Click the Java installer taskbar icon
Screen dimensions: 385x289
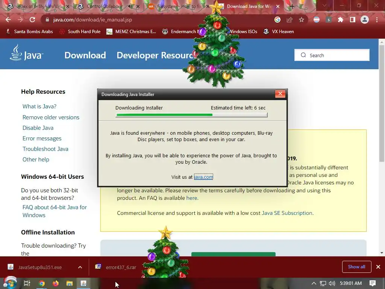pyautogui.click(x=83, y=283)
